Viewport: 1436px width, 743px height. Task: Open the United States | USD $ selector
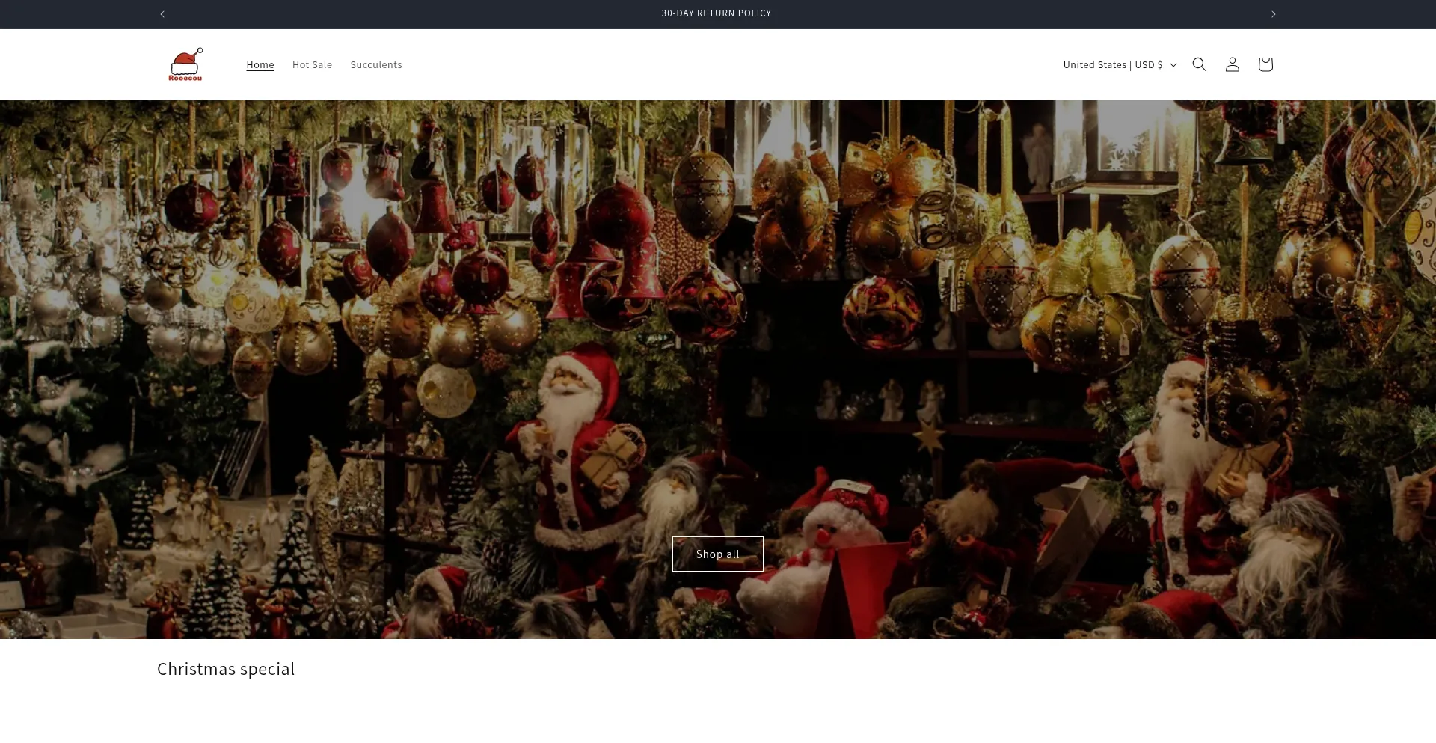pyautogui.click(x=1112, y=65)
